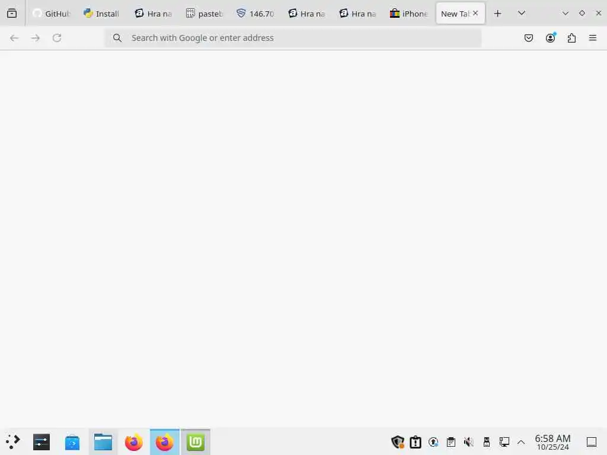Open the exclamation notification tray icon
Image resolution: width=607 pixels, height=455 pixels.
click(x=416, y=441)
